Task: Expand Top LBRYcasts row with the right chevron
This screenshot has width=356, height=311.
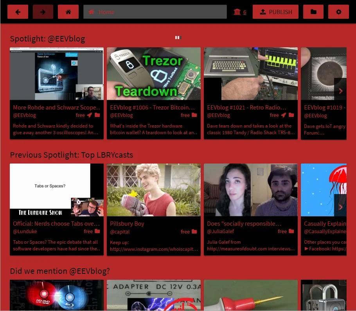Action: (x=340, y=207)
